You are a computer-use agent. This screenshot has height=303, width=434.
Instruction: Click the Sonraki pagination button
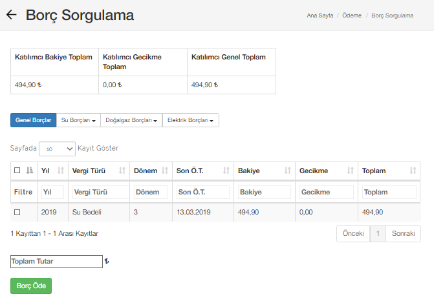tap(404, 233)
